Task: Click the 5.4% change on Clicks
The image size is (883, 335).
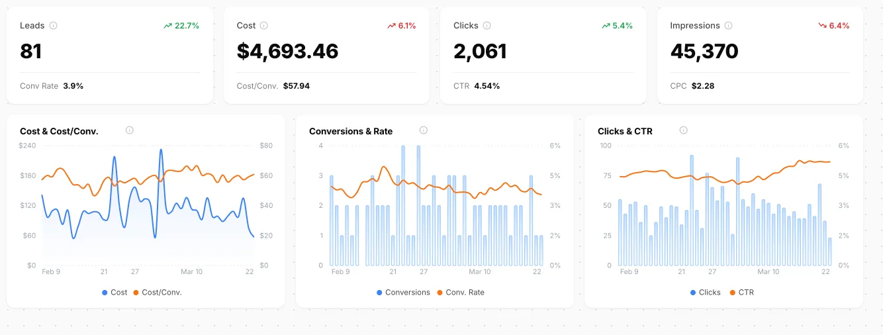Action: (623, 26)
